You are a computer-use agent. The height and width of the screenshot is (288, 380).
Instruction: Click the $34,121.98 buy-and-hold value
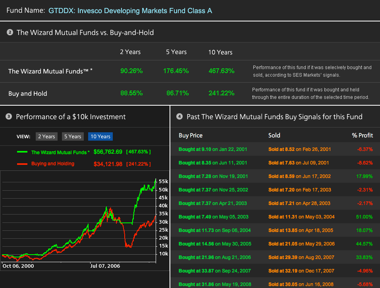click(108, 164)
